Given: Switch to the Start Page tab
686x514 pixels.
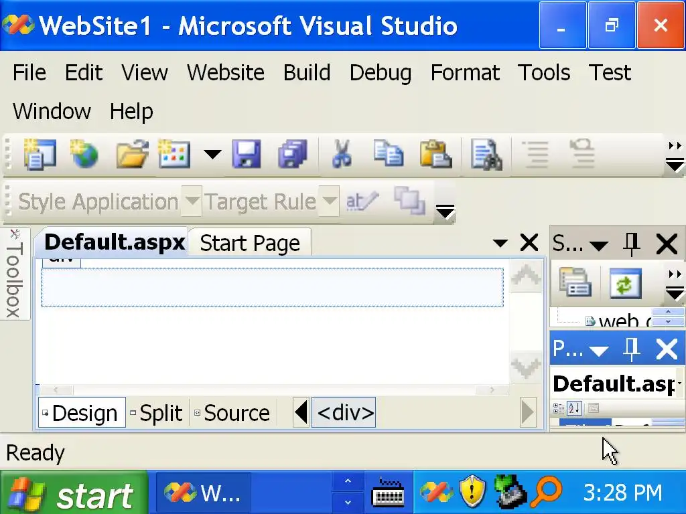Looking at the screenshot, I should [250, 242].
